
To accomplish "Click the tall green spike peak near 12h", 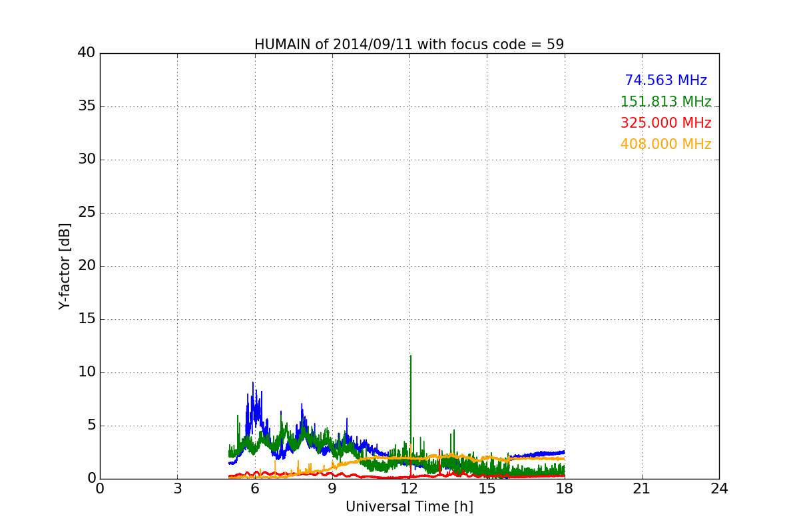I will point(411,356).
